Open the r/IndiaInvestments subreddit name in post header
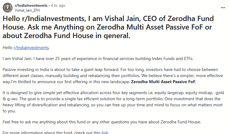Image resolution: width=229 pixels, height=134 pixels. [31, 5]
